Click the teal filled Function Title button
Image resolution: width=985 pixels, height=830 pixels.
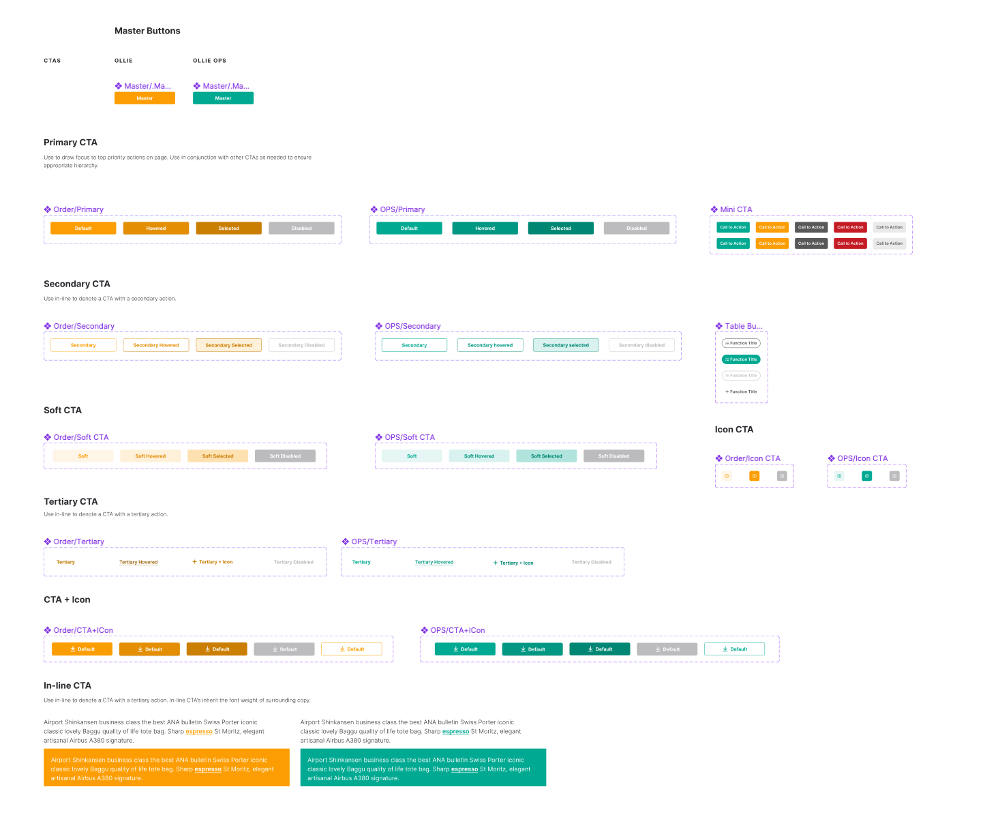741,359
